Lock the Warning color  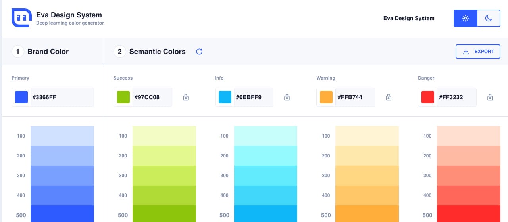coord(389,97)
